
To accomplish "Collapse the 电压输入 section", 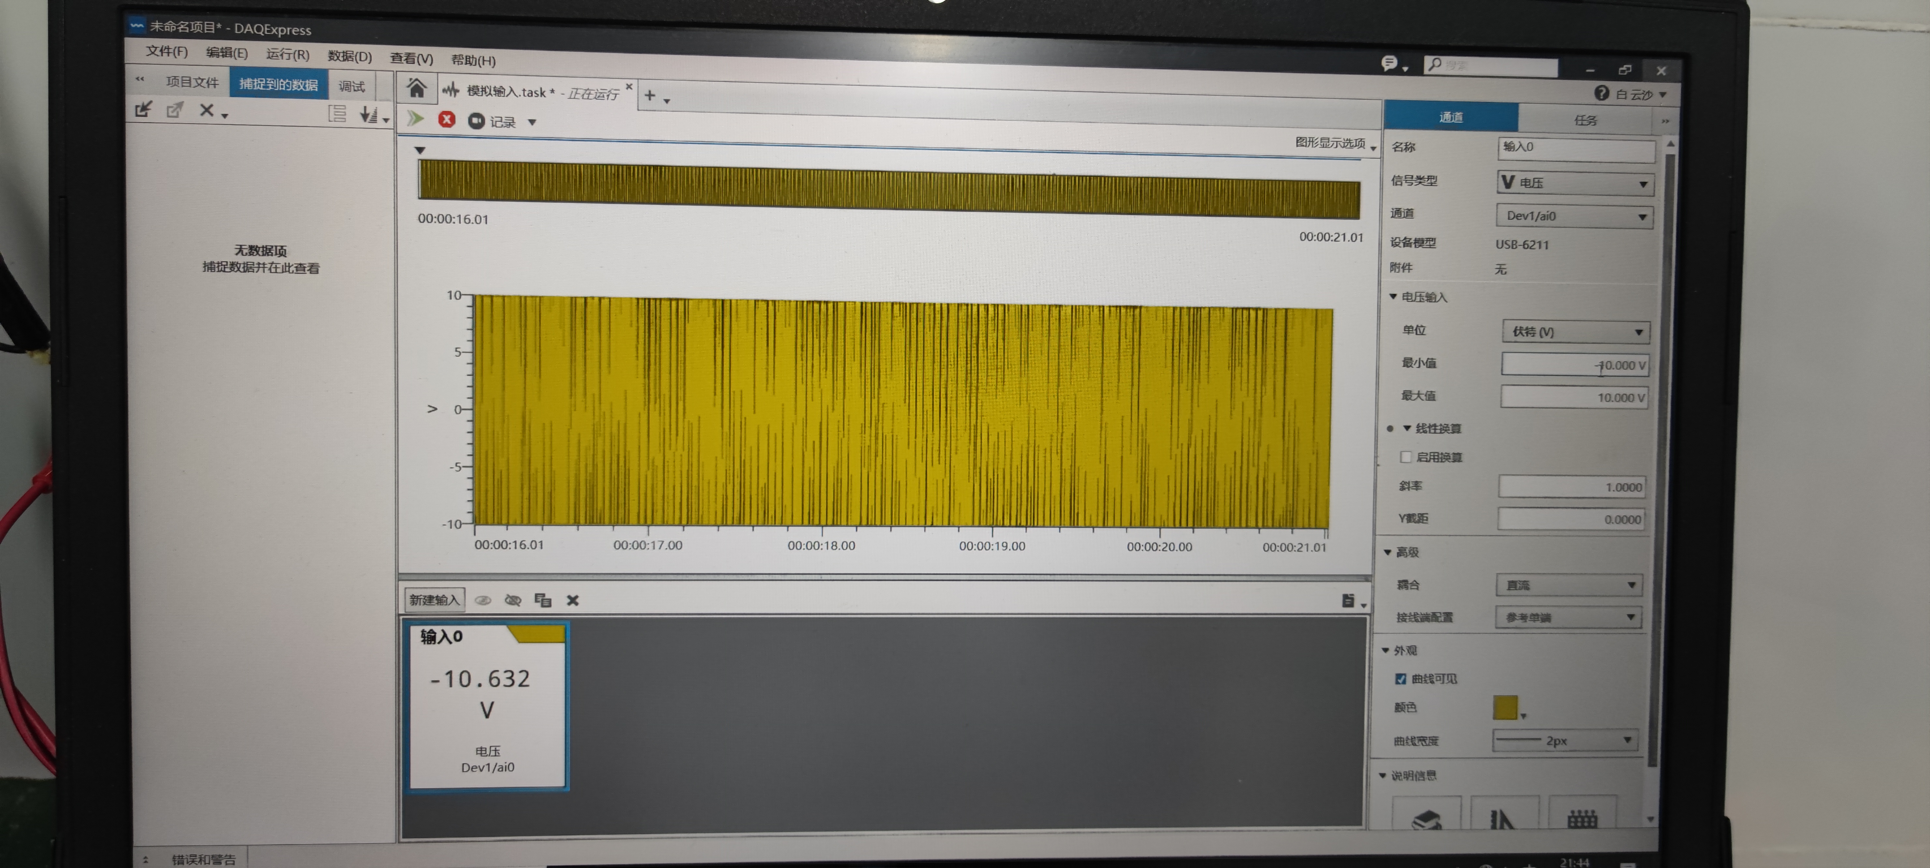I will click(x=1394, y=297).
